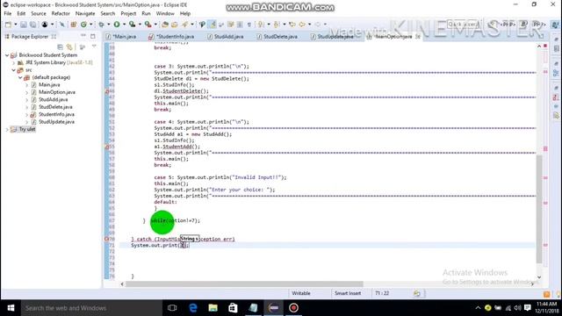This screenshot has width=562, height=316.
Task: Toggle Show Whitespace Characters icon
Action: (x=249, y=25)
